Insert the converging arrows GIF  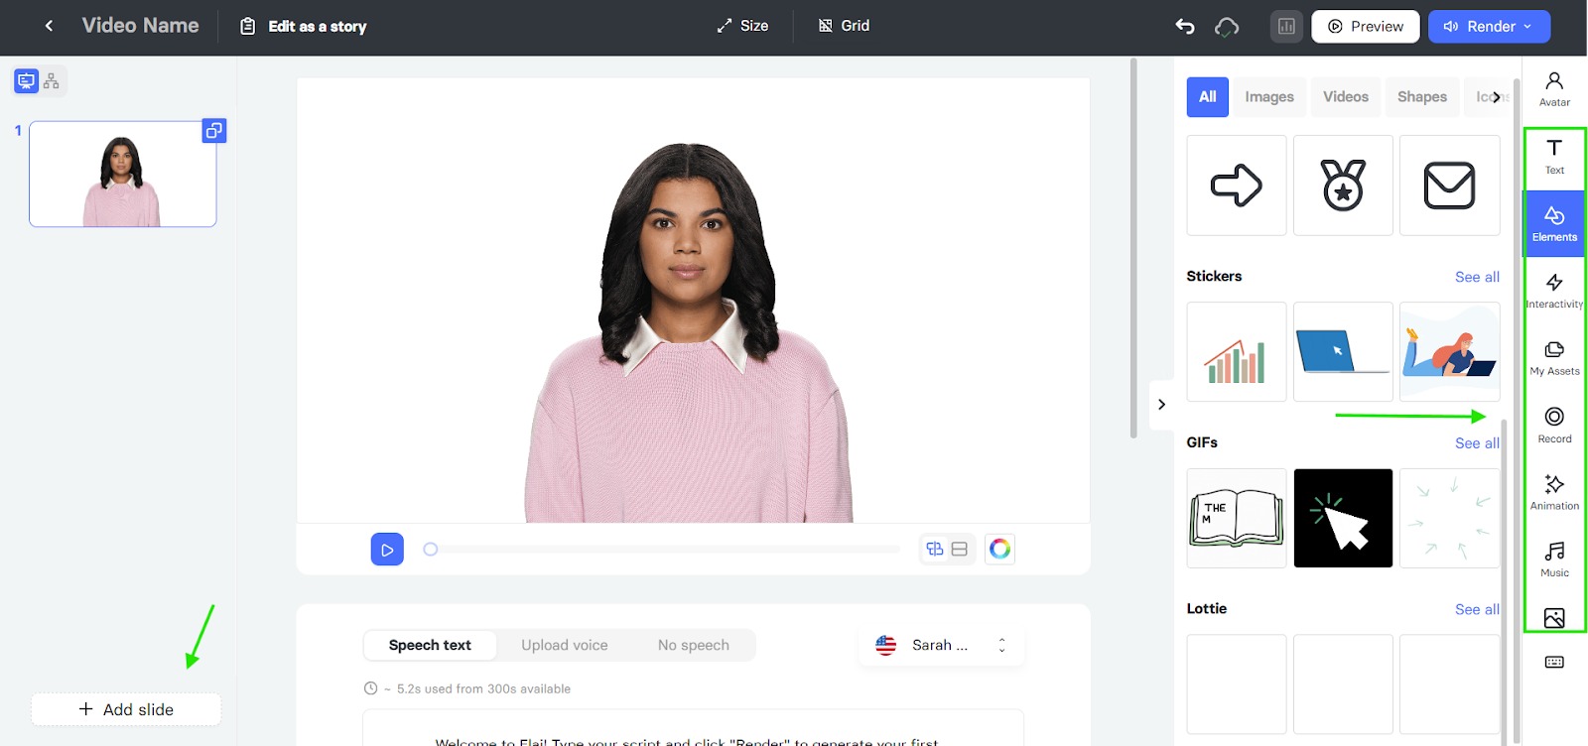point(1449,518)
